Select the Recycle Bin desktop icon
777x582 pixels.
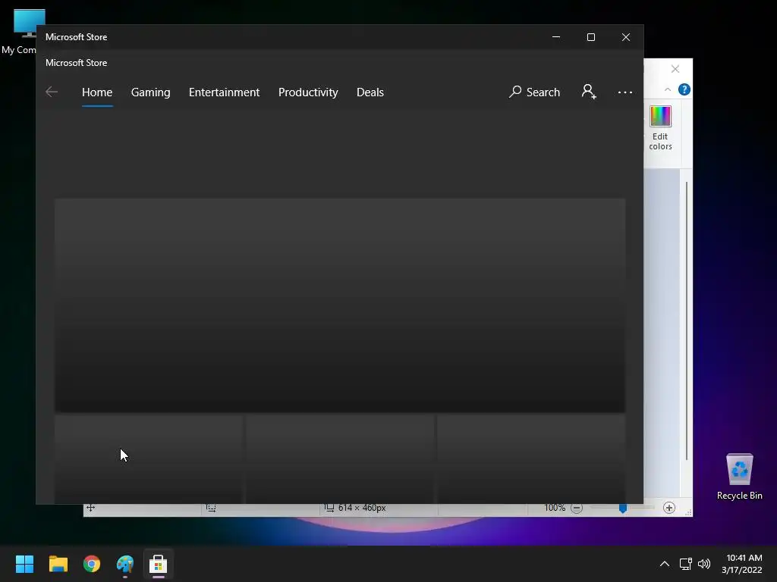point(739,477)
